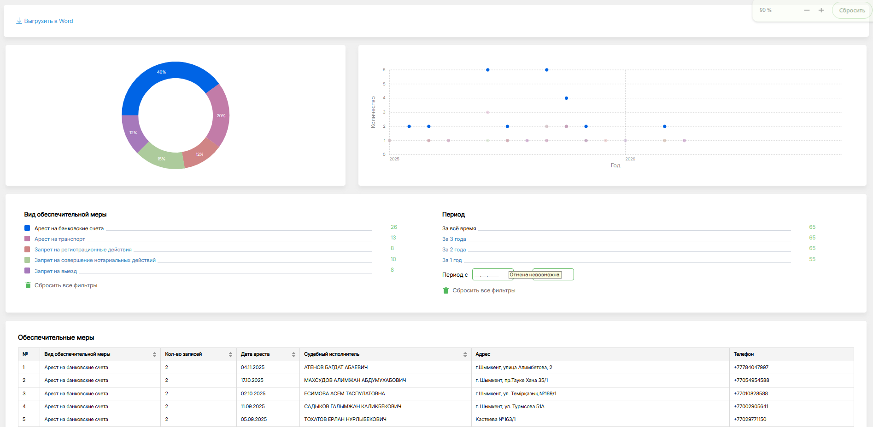Click the download icon beside Выгрузить в Word
873x427 pixels.
click(19, 21)
